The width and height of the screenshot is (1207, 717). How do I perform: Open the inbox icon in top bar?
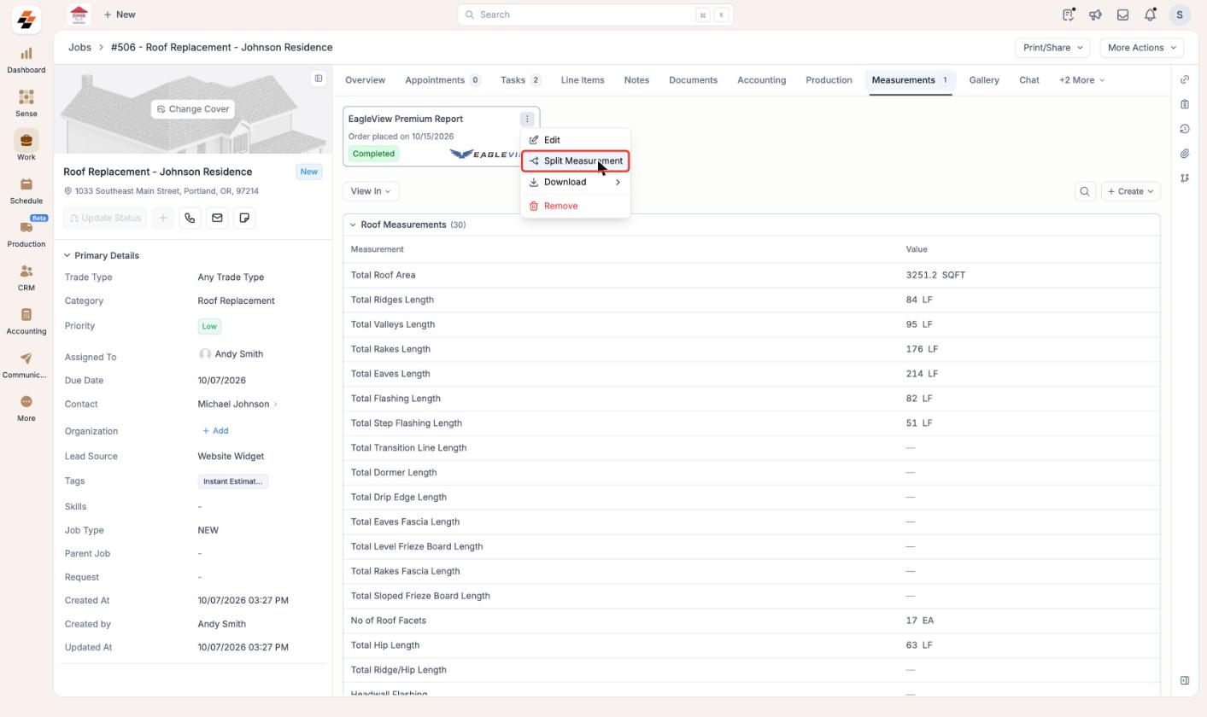click(x=1122, y=15)
